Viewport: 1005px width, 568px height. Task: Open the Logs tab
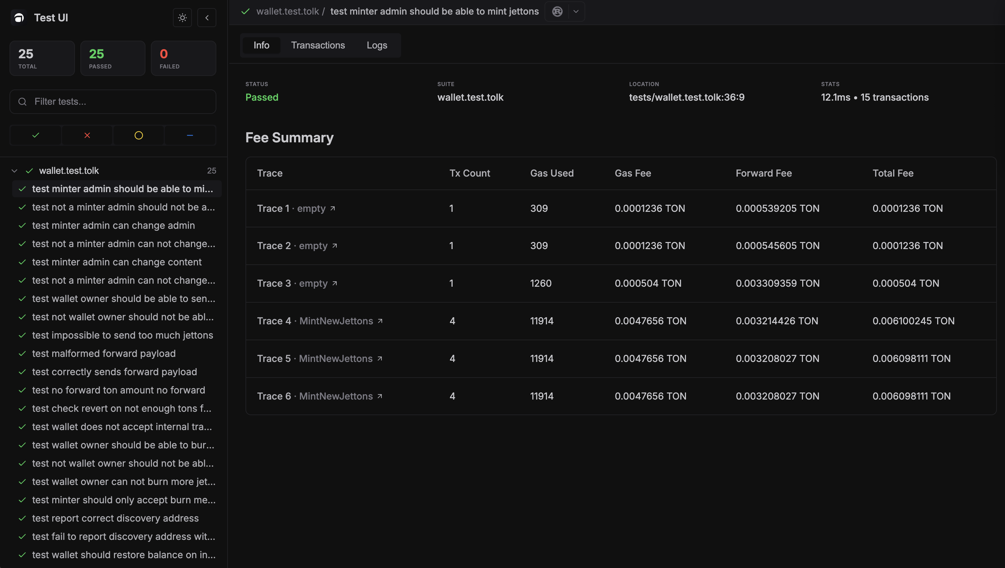376,45
